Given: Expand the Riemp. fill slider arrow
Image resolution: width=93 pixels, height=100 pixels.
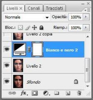Looking at the screenshot, I should [x=86, y=27].
